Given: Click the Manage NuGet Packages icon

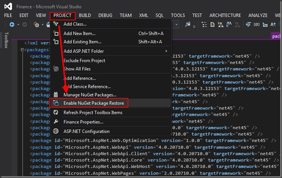Looking at the screenshot, I should click(x=56, y=95).
